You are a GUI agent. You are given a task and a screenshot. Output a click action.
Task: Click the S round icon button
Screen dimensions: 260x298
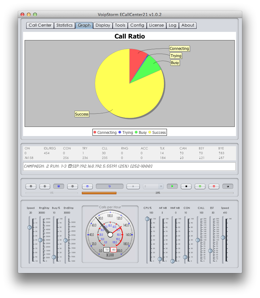point(45,186)
